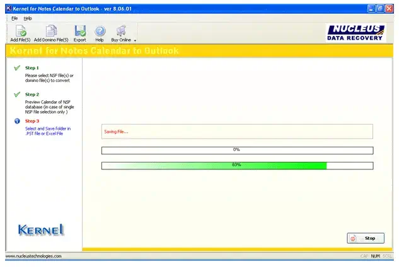Click 'Select and Save folder in .PST file' text

[x=48, y=131]
